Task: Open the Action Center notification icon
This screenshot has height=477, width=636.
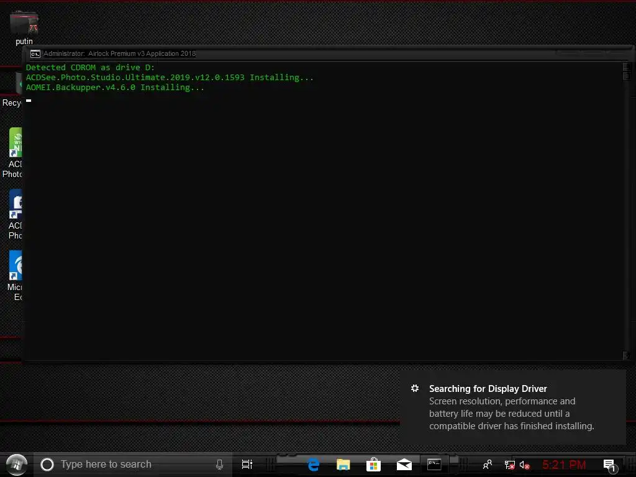Action: pyautogui.click(x=610, y=465)
